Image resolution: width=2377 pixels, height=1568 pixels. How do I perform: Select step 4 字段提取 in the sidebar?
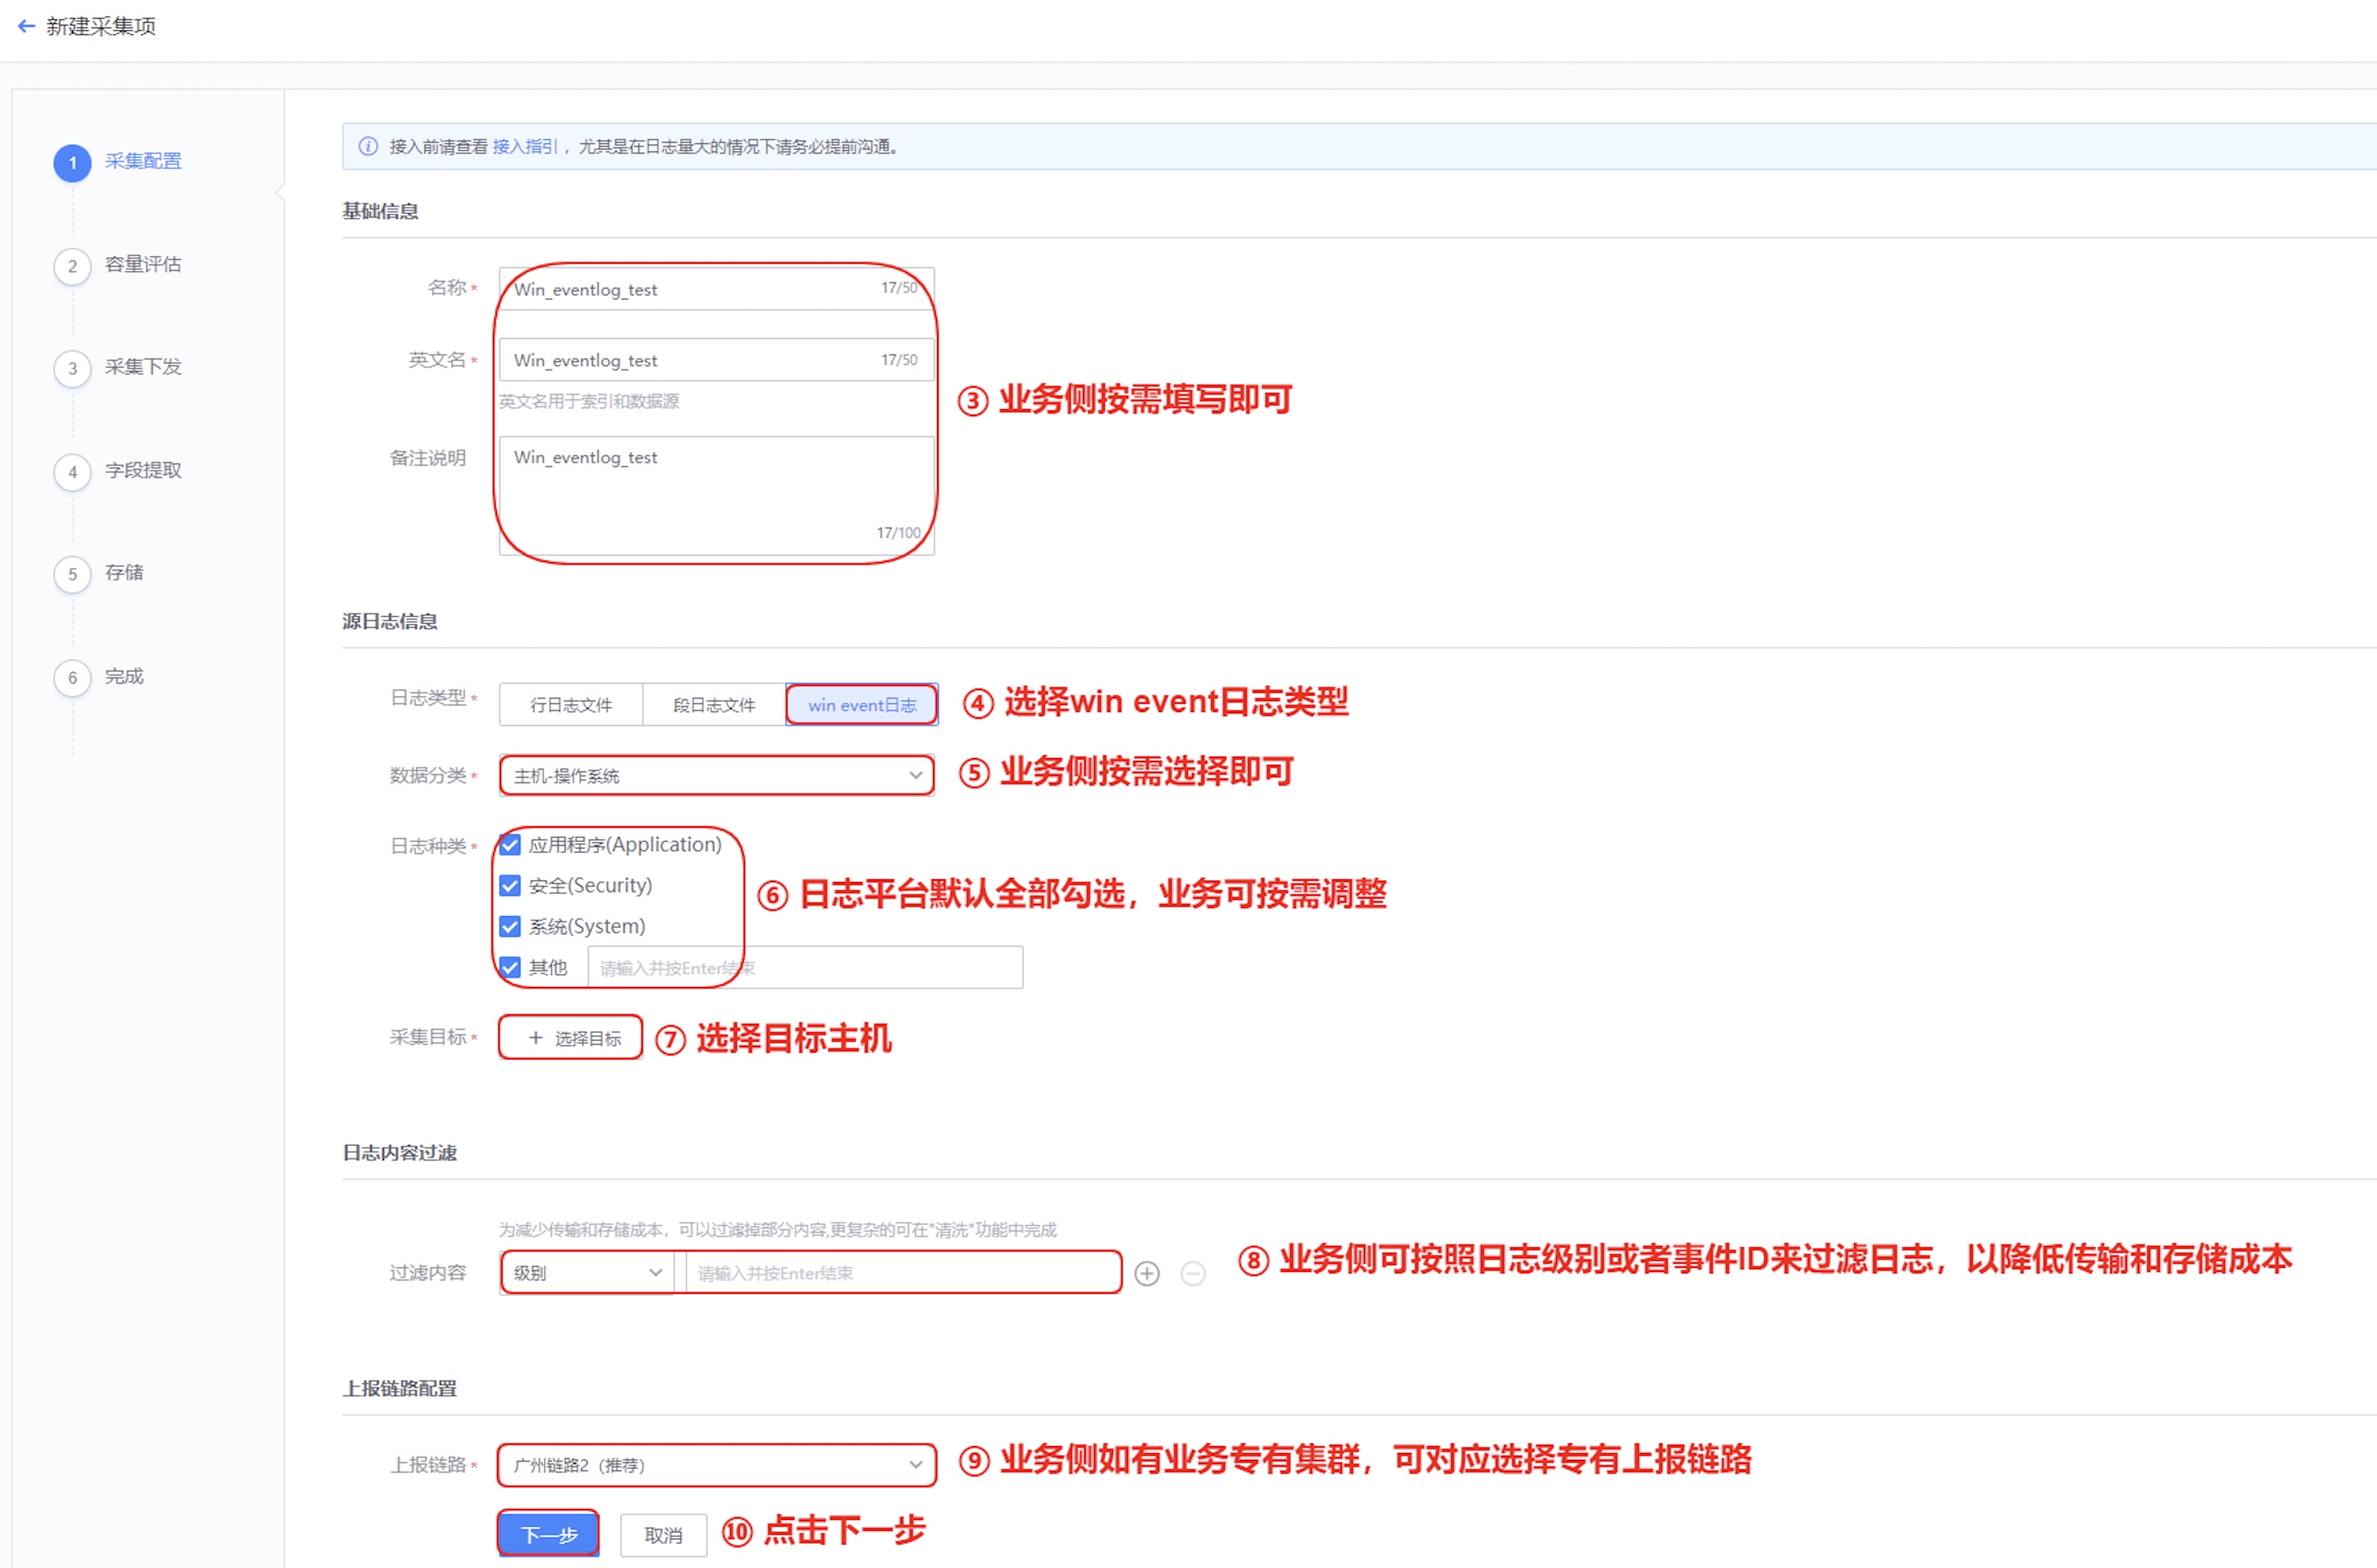[118, 471]
